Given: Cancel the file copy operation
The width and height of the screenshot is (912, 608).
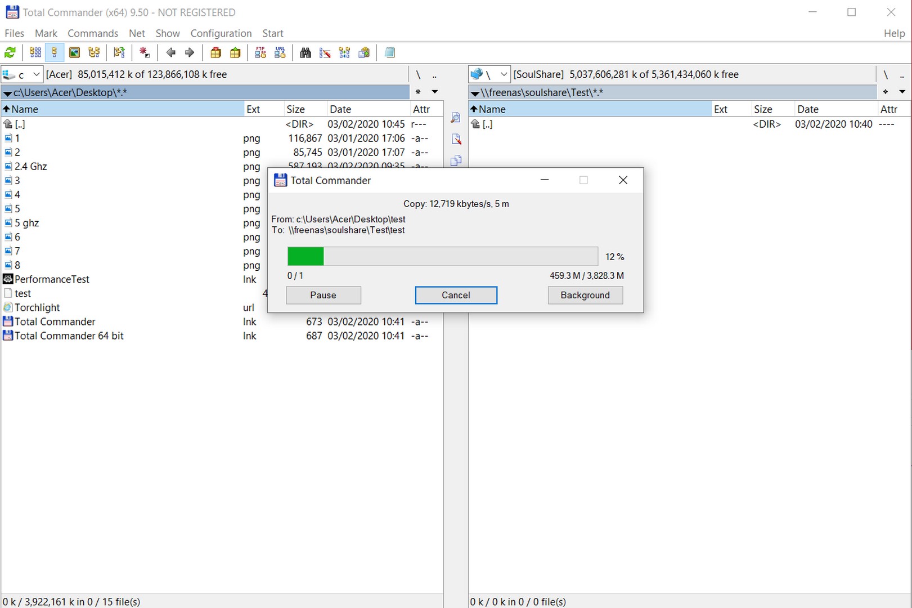Looking at the screenshot, I should coord(456,295).
